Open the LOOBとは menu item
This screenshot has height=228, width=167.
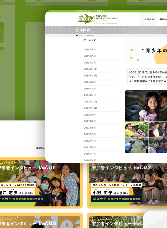point(148,19)
